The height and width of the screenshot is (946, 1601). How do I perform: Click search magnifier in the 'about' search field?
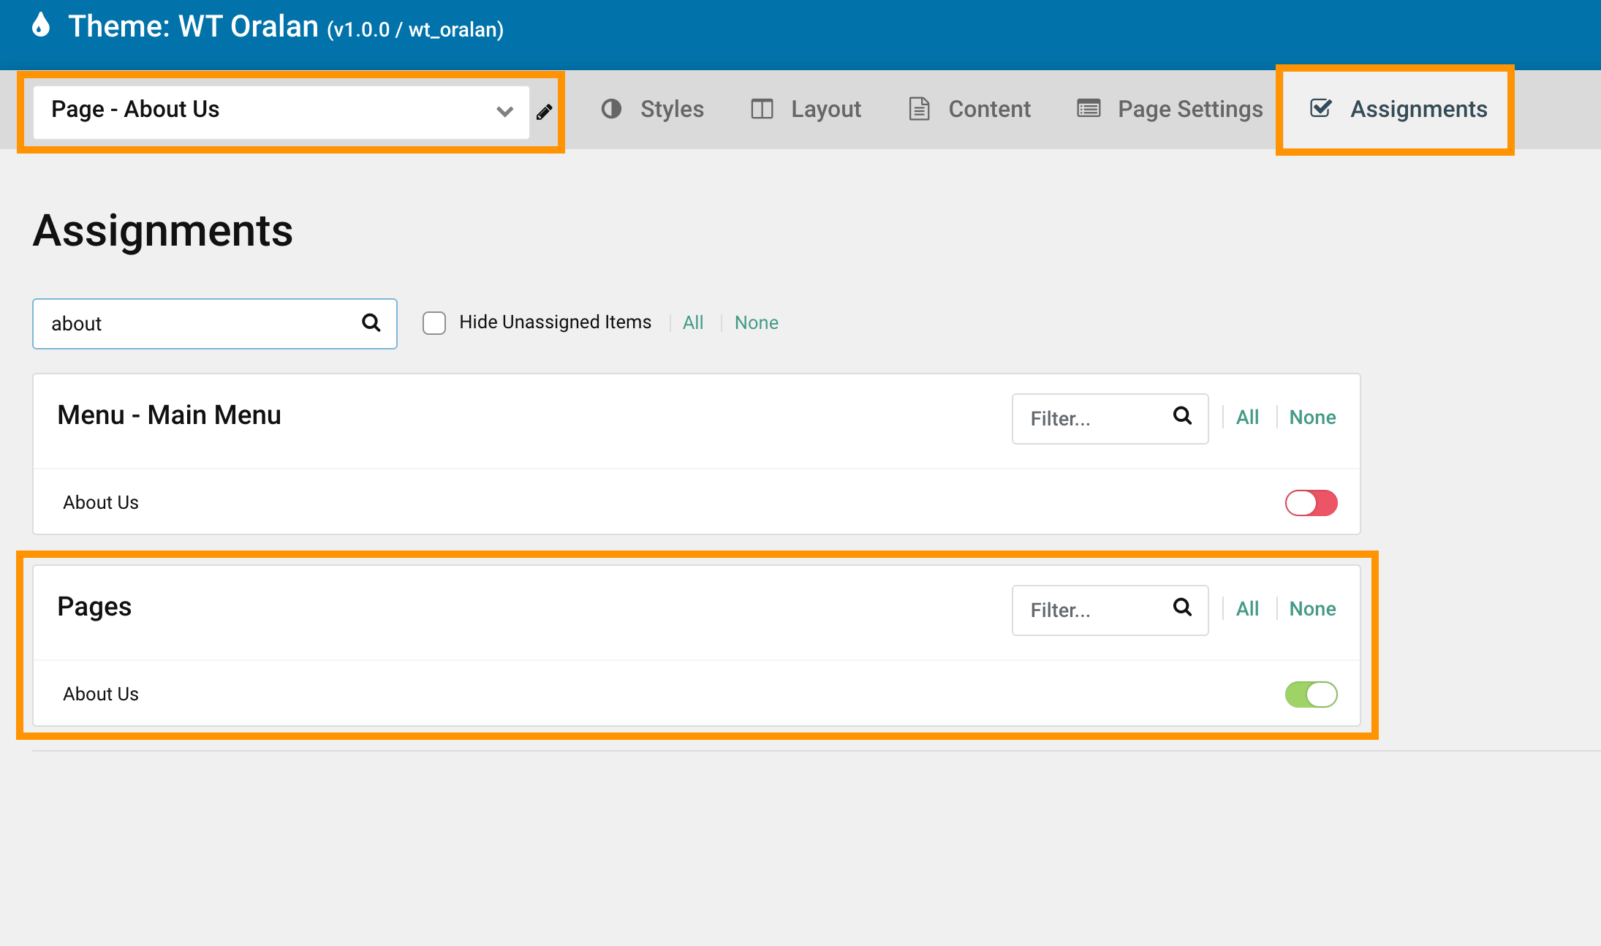[x=371, y=322]
